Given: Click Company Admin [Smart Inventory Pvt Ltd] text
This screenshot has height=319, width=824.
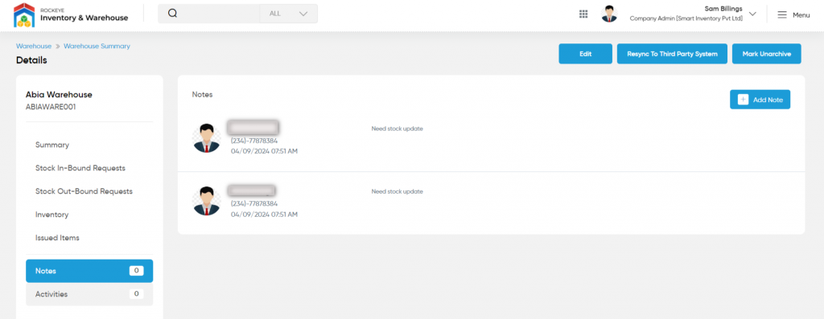Looking at the screenshot, I should coord(686,18).
